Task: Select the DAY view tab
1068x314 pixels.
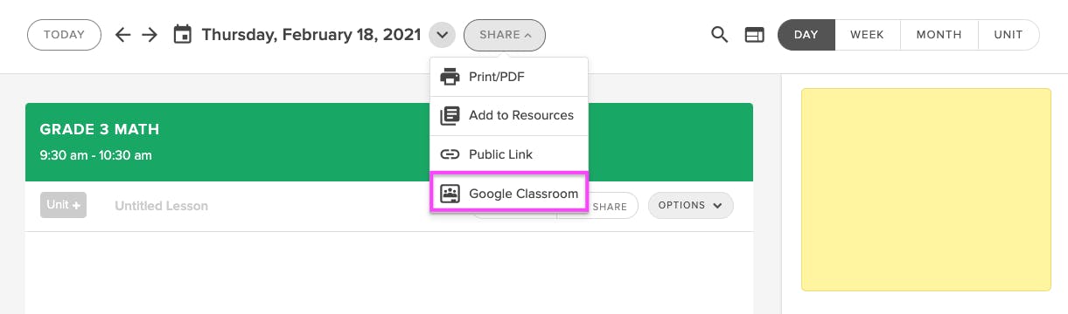Action: 806,35
